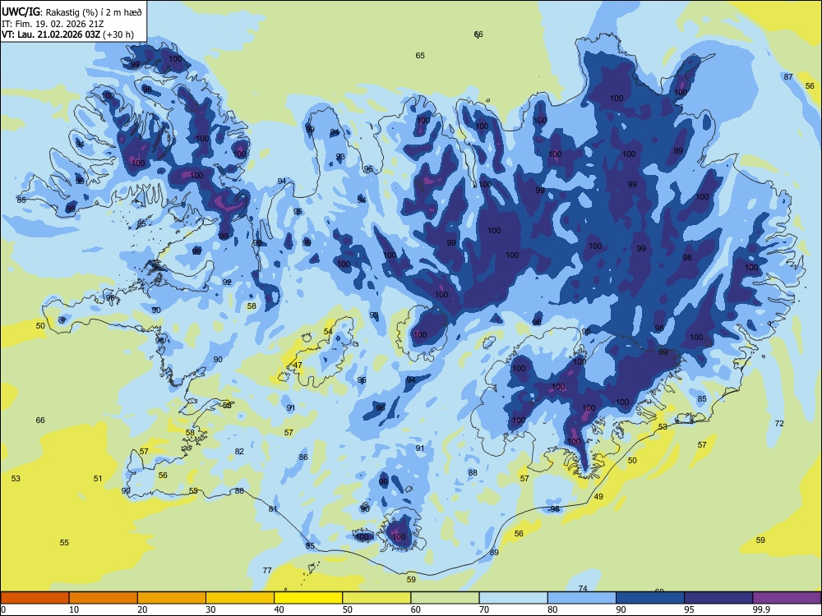Click the legend tick label 30

pos(210,609)
